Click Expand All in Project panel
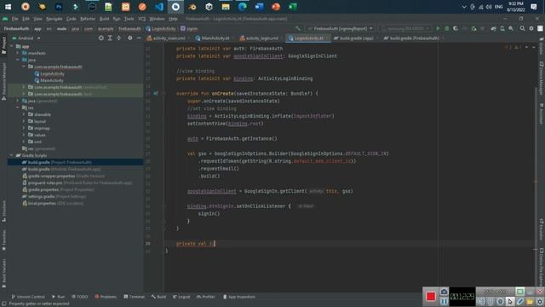Screen dimensions: 545x307 click(x=110, y=38)
